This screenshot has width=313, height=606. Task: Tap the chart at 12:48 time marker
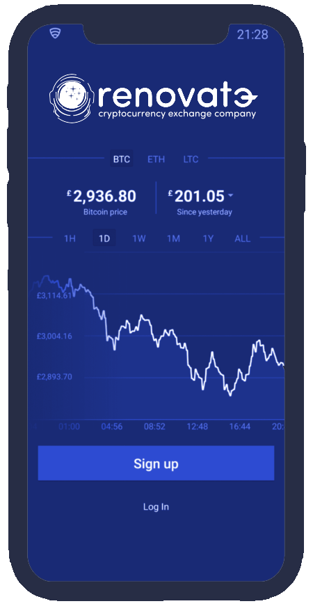(x=198, y=427)
